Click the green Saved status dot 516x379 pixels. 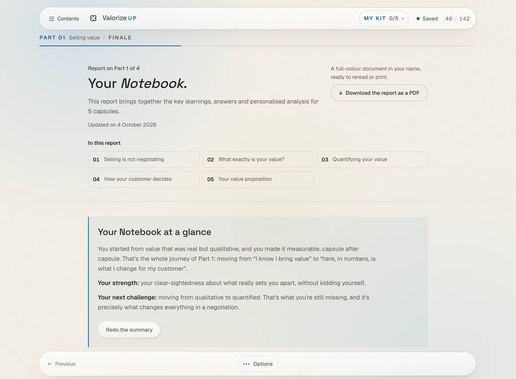(418, 19)
